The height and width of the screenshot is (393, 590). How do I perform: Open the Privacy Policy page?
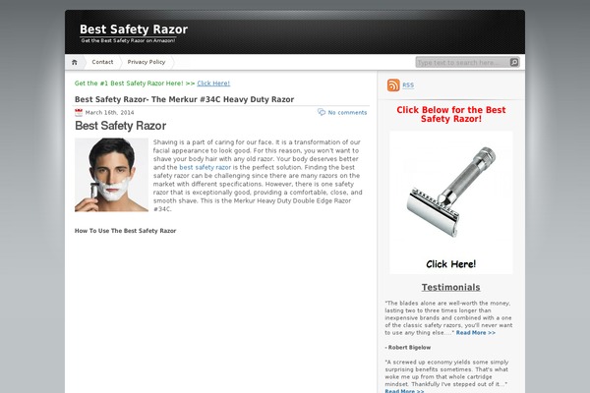coord(147,62)
